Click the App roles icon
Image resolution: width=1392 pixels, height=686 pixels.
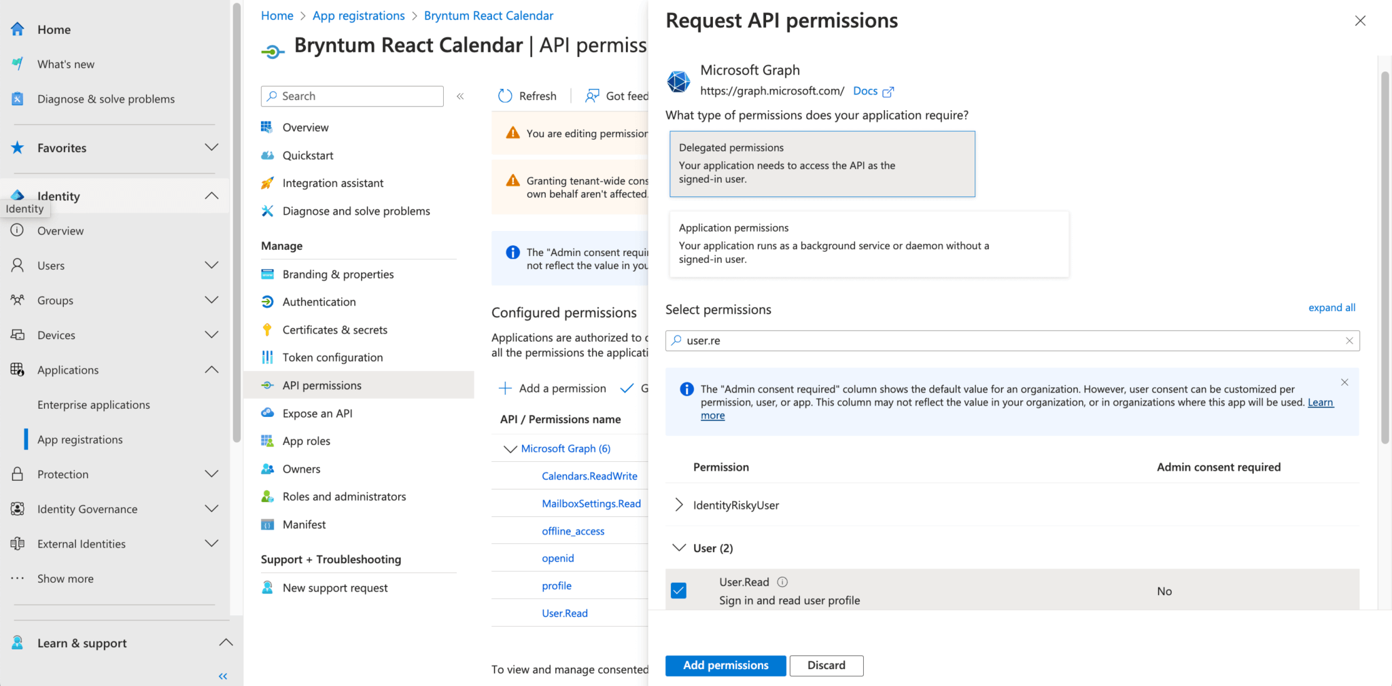268,441
